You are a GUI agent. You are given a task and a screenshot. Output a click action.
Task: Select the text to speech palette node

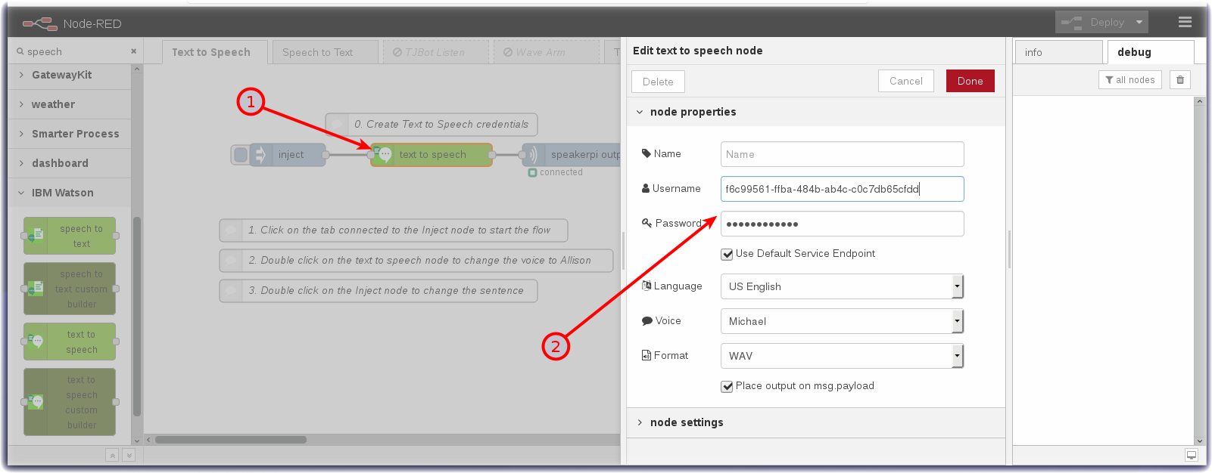pos(70,342)
